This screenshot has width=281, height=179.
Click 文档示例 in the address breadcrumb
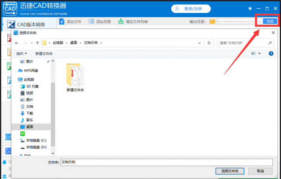click(91, 43)
